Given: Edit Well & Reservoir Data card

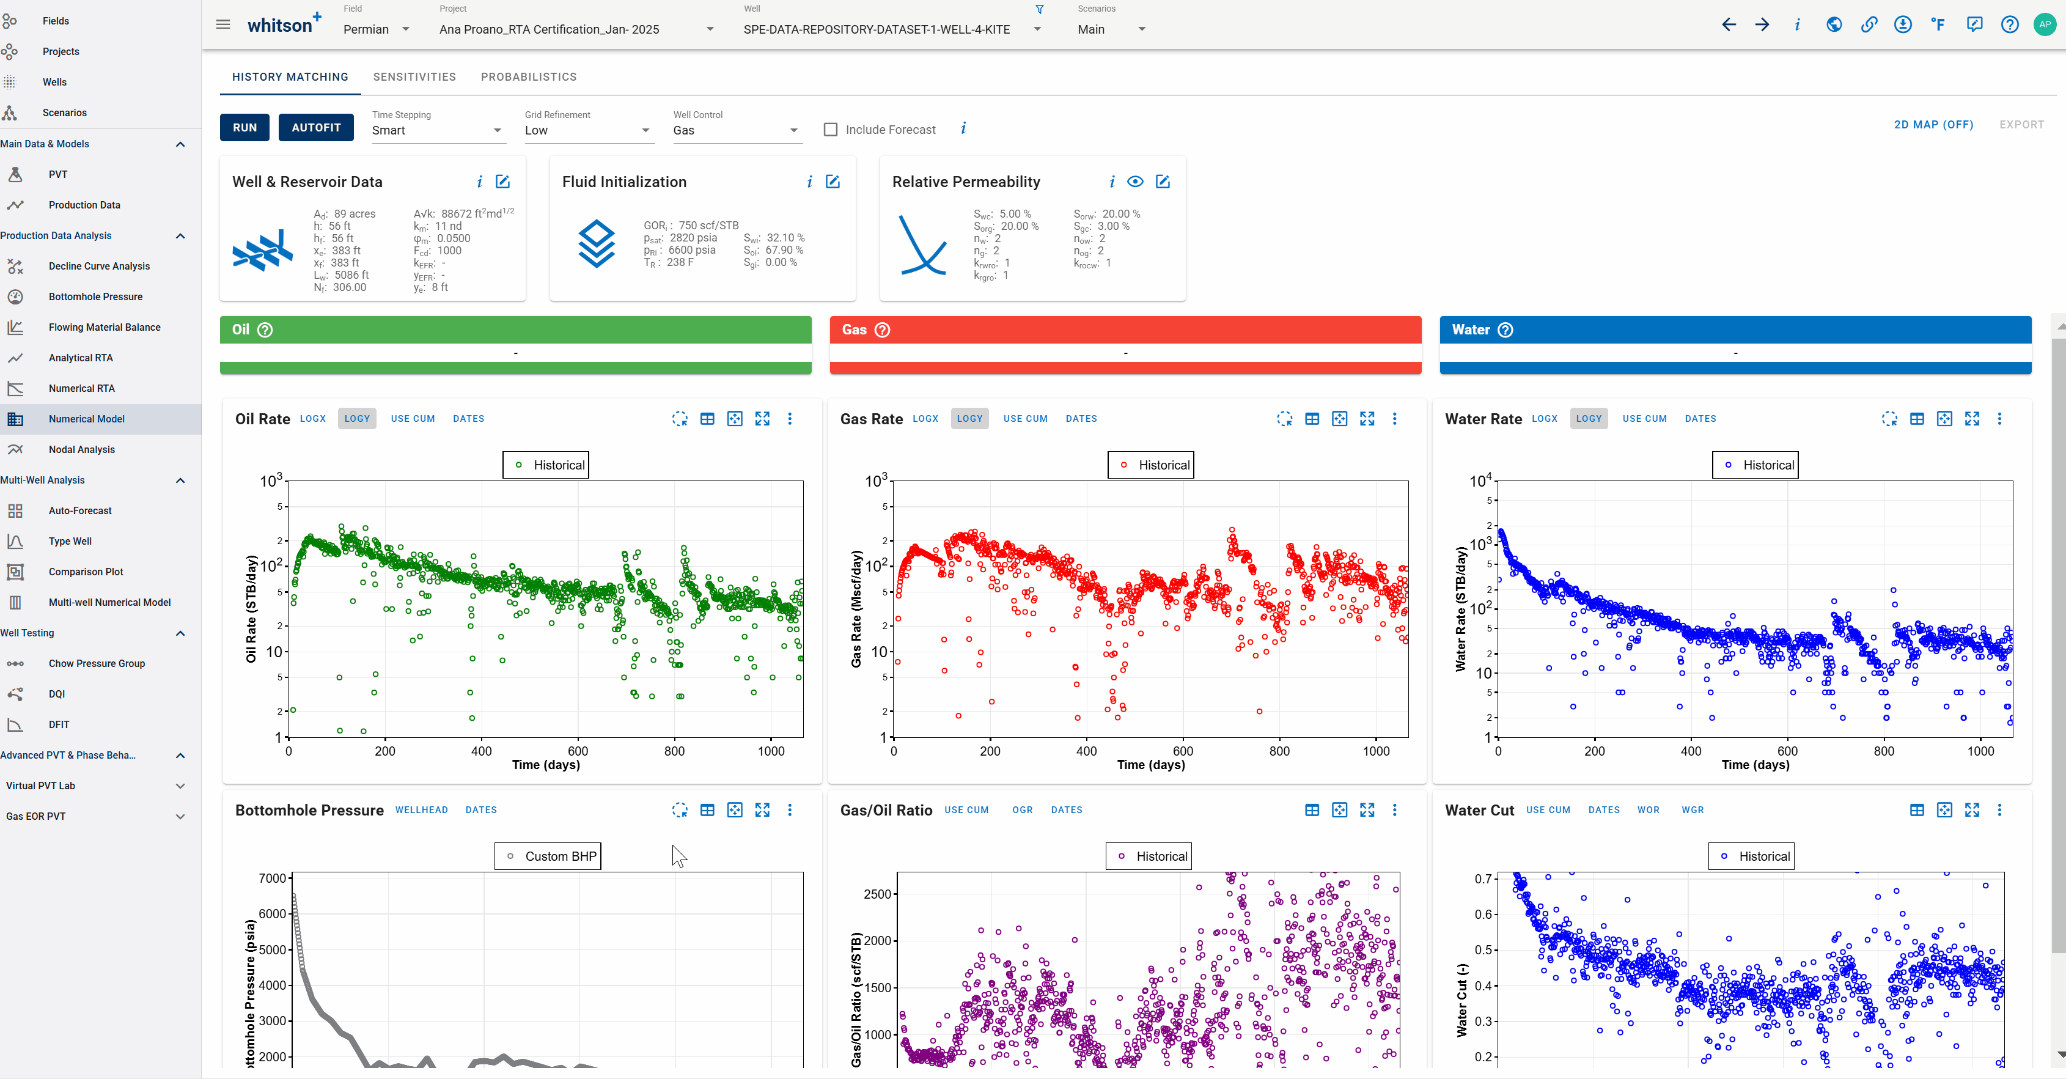Looking at the screenshot, I should 503,182.
